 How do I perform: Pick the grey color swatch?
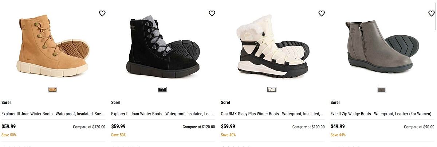[381, 90]
